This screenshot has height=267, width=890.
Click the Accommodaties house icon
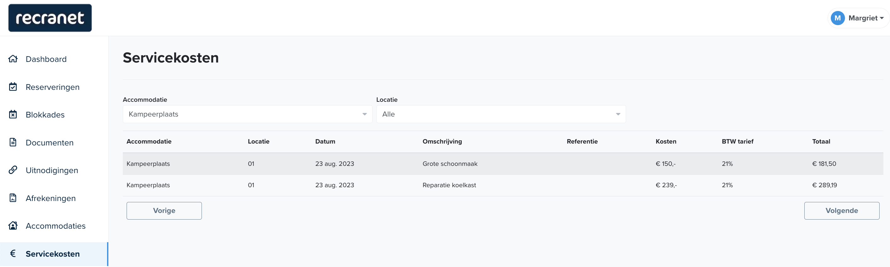coord(13,226)
